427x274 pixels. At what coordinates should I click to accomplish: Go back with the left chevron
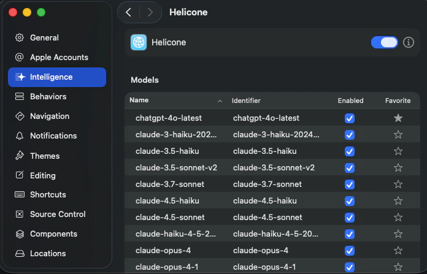[x=129, y=12]
